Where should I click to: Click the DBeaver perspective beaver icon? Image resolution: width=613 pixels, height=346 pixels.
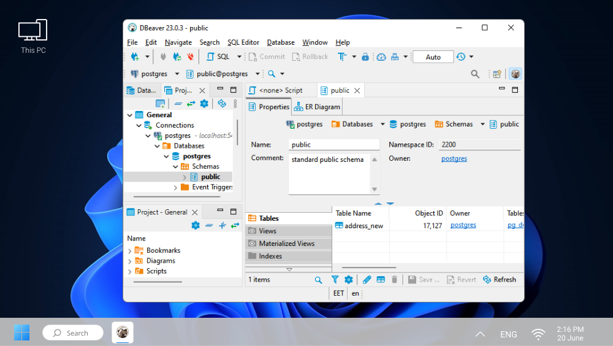[516, 74]
